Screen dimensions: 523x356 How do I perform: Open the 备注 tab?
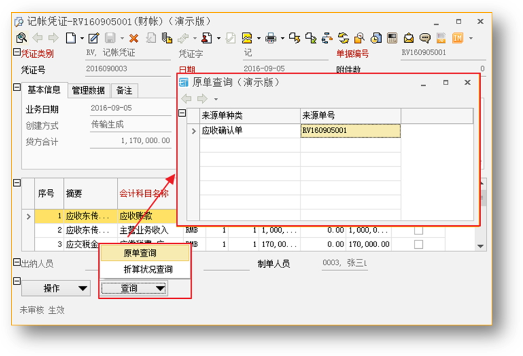pyautogui.click(x=124, y=91)
